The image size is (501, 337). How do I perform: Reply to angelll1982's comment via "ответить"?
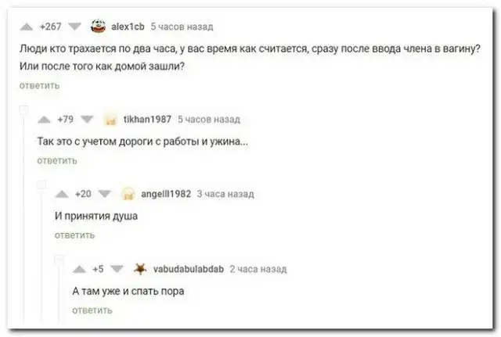tap(75, 235)
